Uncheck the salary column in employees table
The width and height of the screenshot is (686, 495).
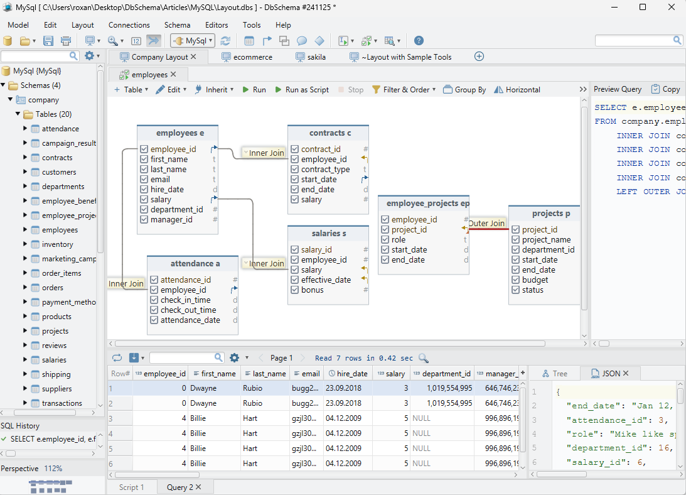click(x=143, y=199)
